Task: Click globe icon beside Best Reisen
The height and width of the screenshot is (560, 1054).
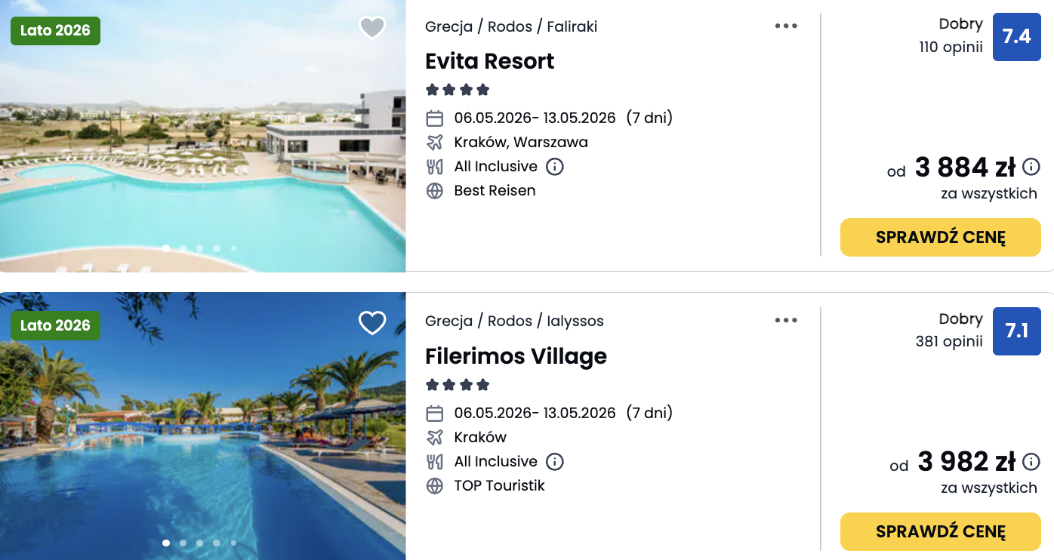Action: (x=435, y=191)
